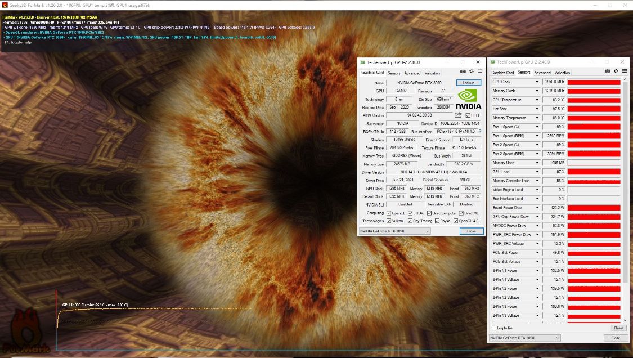Click the 8-Pin #2 Power value 139.5 W
This screenshot has height=358, width=633.
[554, 289]
